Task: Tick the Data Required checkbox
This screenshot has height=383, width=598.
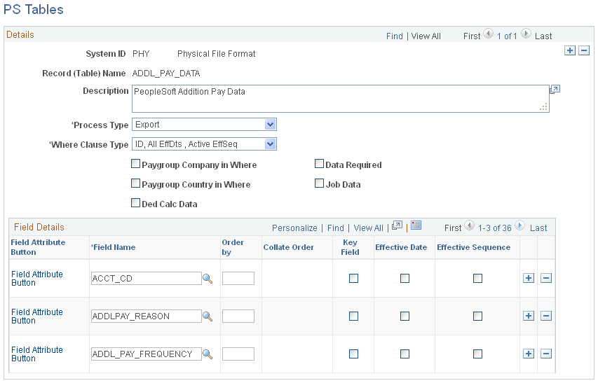Action: 319,164
